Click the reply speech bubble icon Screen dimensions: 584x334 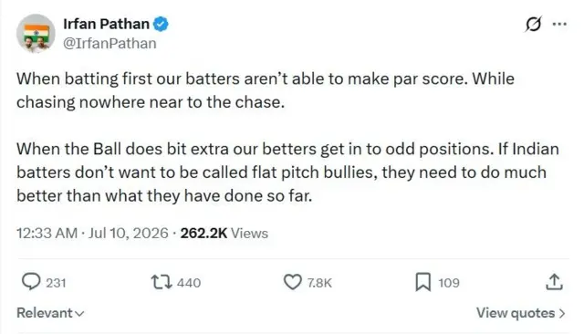[x=31, y=281]
